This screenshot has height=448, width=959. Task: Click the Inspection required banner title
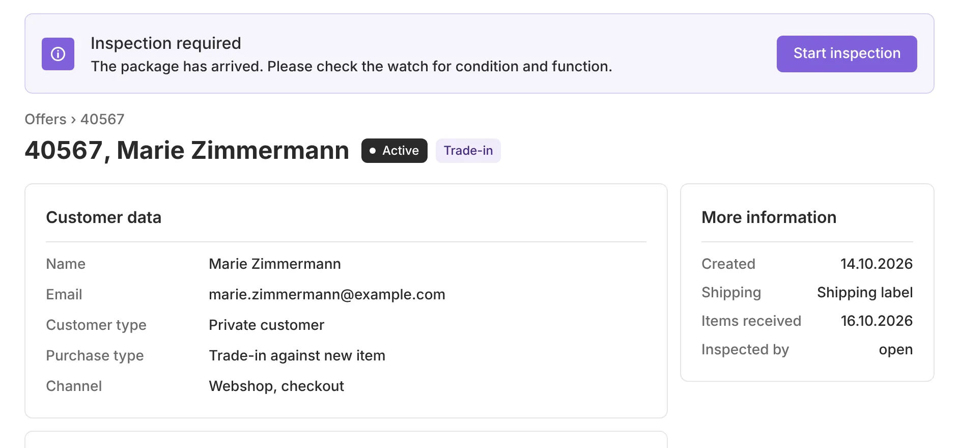pos(166,43)
